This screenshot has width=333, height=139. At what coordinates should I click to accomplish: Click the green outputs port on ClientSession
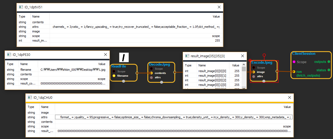click(x=329, y=62)
